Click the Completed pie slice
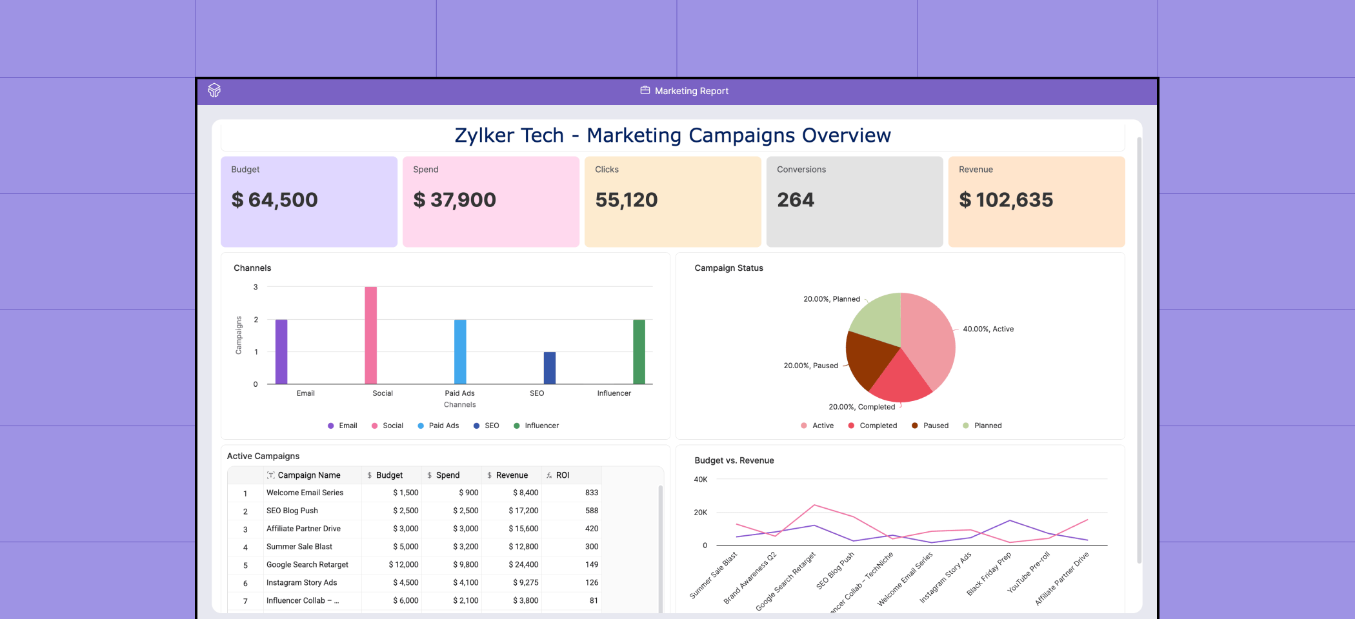Image resolution: width=1355 pixels, height=619 pixels. (x=900, y=380)
